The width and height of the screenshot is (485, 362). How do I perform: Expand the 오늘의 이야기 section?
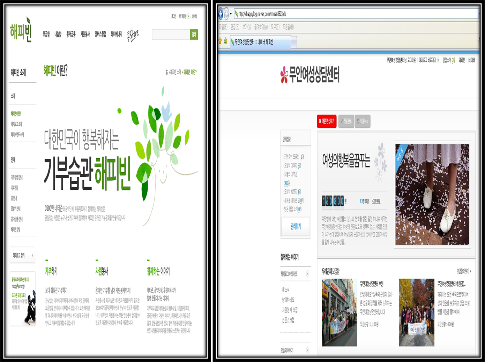click(x=307, y=350)
